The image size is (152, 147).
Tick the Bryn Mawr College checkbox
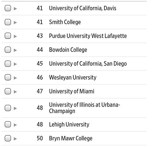(x=8, y=138)
